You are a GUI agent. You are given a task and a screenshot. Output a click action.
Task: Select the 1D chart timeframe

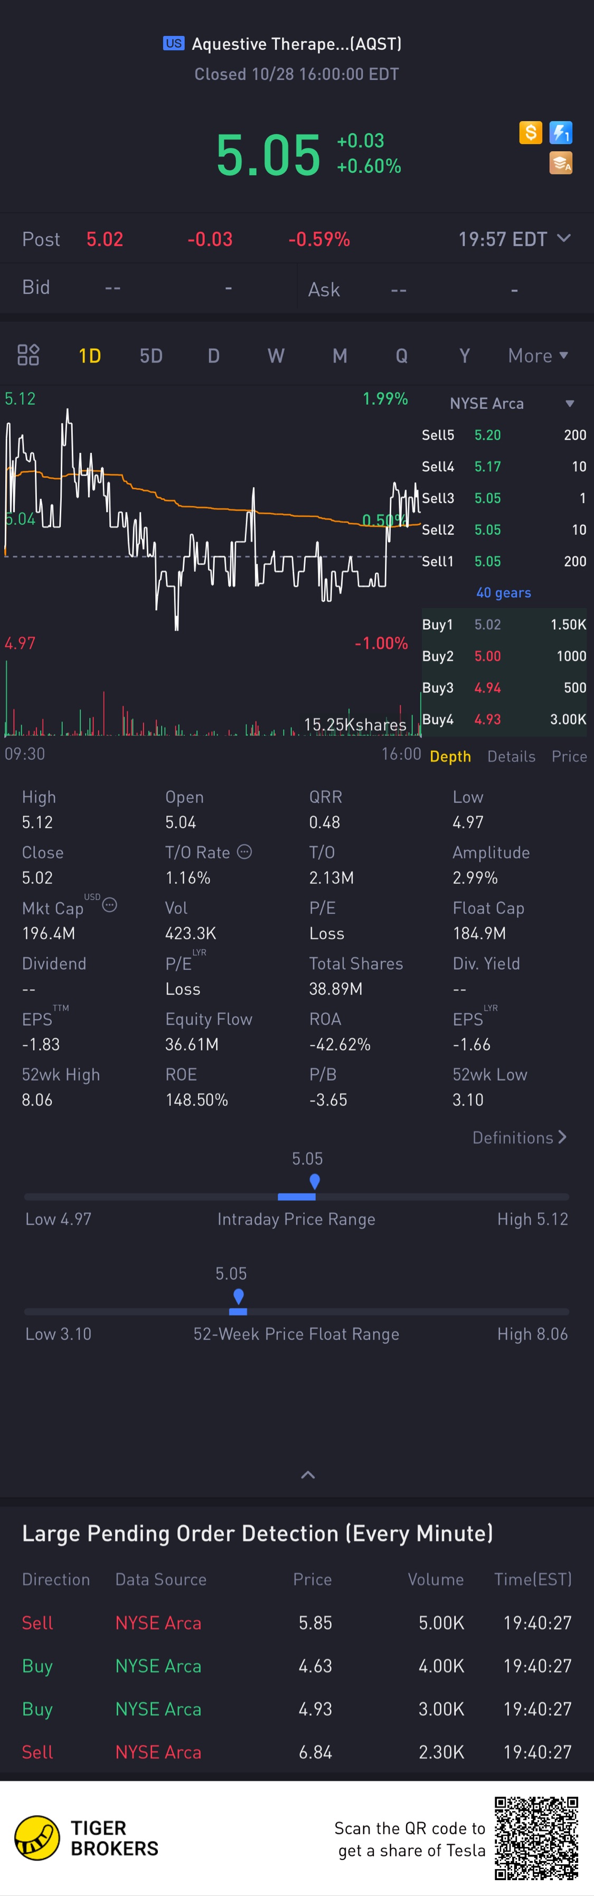click(x=90, y=356)
